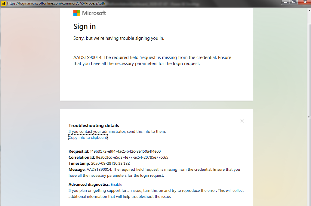Click the red close icon
The height and width of the screenshot is (206, 311).
click(305, 2)
